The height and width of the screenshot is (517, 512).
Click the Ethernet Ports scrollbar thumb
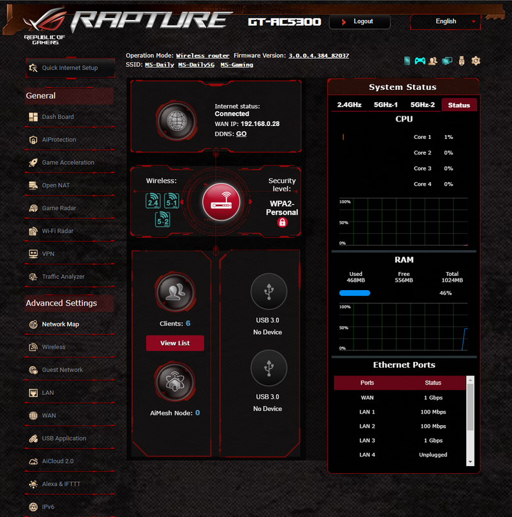(x=471, y=407)
